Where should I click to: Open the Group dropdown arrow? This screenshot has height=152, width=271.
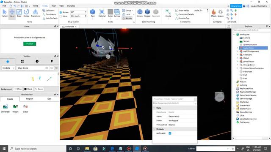133,11
